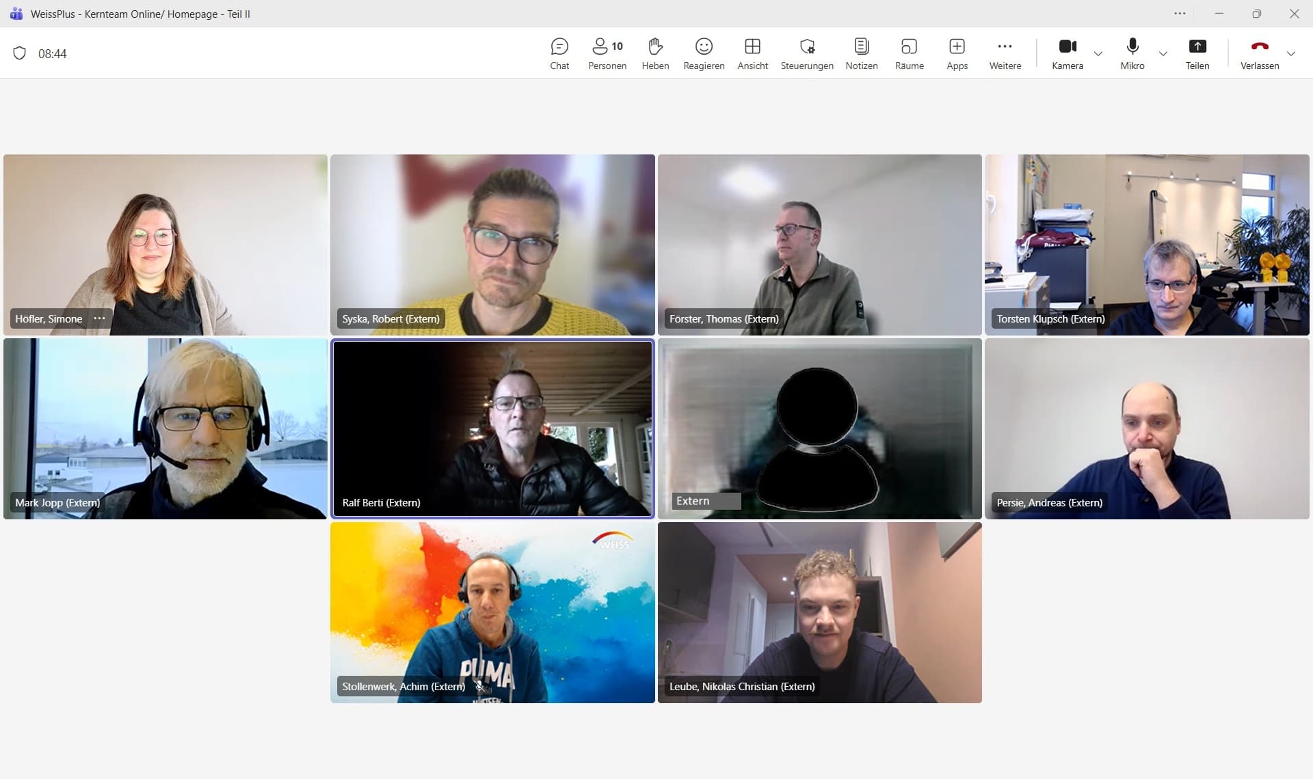Expand the Mikro audio settings chevron

tap(1163, 55)
